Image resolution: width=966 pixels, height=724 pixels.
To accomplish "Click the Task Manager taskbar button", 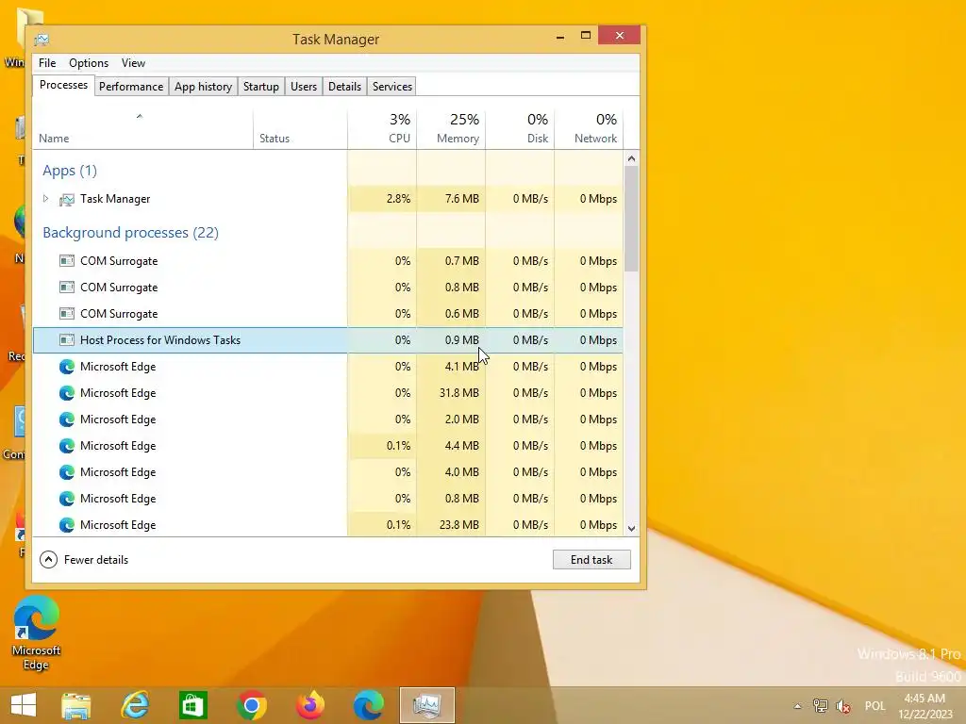I will (x=427, y=705).
